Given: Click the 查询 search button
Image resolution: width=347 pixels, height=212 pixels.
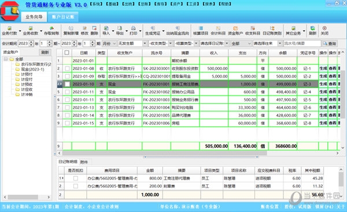Looking at the screenshot, I should [330, 43].
